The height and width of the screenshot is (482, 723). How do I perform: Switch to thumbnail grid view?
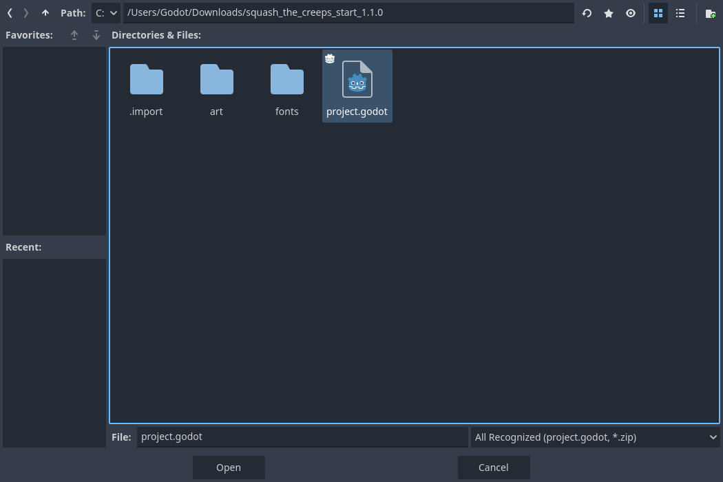(x=658, y=13)
